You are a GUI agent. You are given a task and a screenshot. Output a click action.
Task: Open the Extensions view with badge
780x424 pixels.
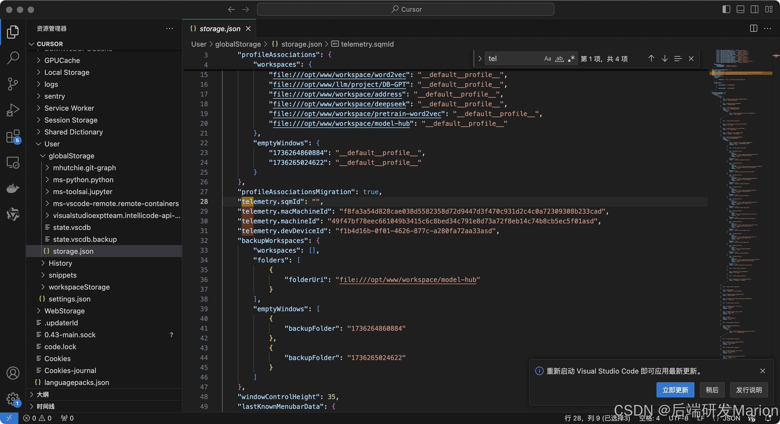(13, 136)
